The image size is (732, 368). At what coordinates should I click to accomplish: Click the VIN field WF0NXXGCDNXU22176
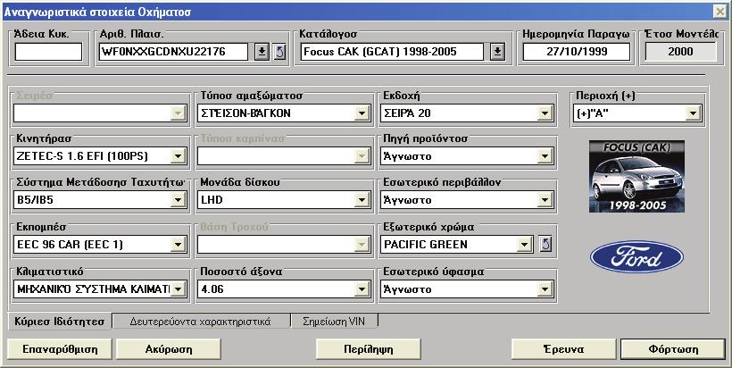coord(173,52)
